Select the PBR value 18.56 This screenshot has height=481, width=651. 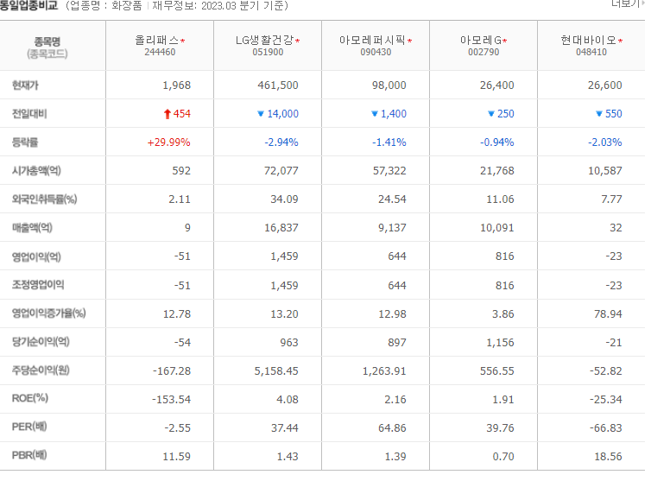(608, 457)
